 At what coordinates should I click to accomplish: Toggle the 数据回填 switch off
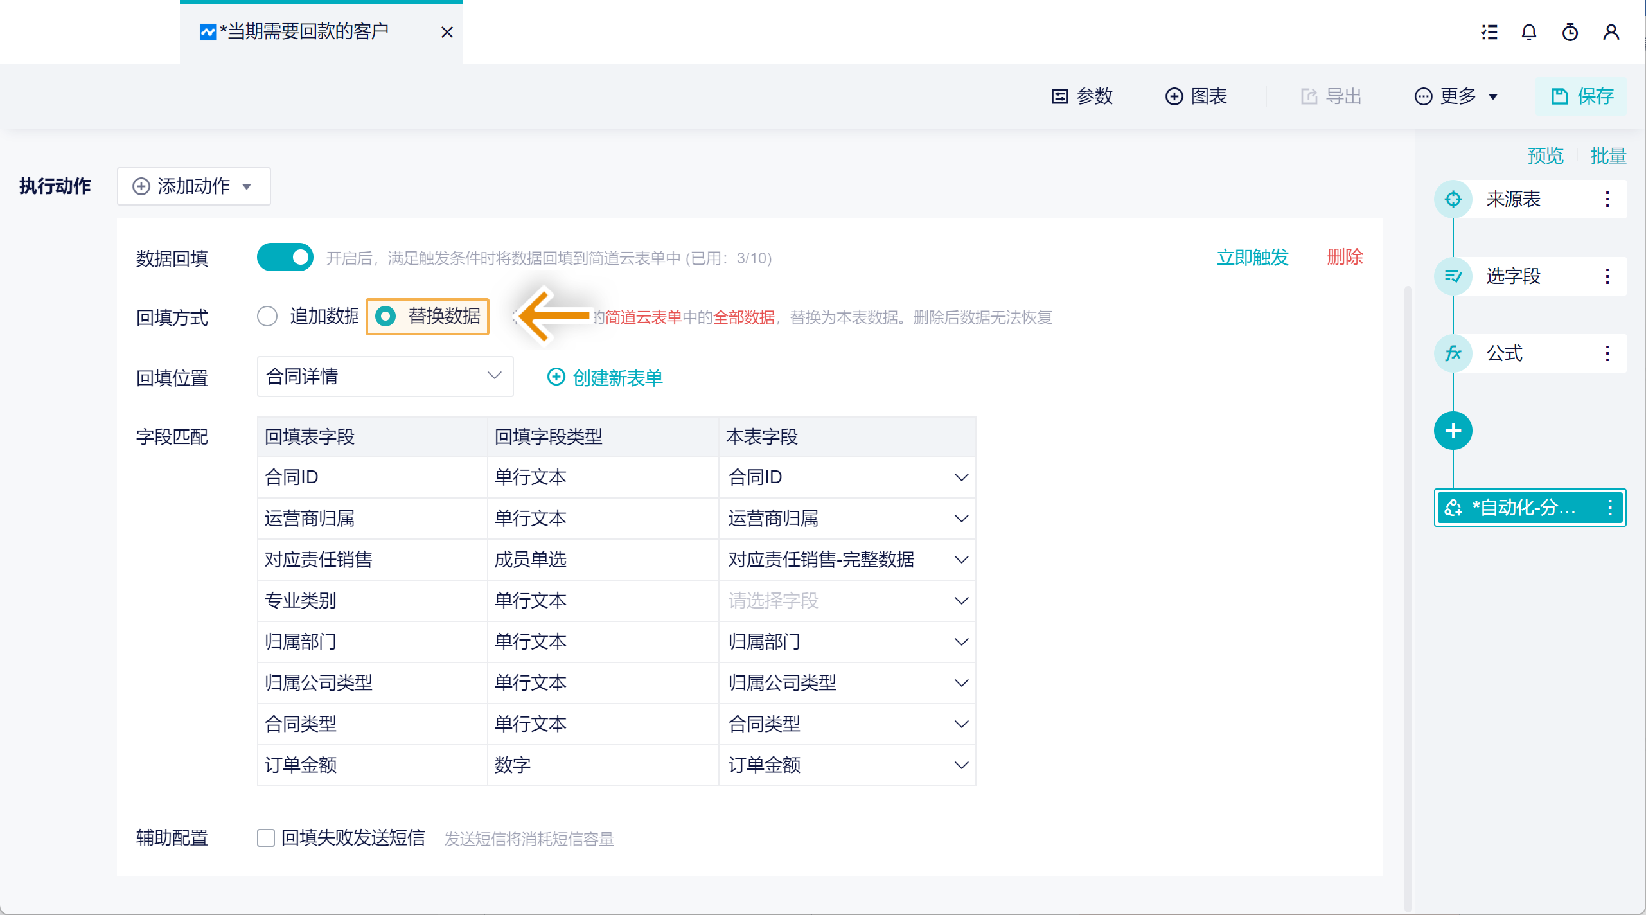point(285,258)
